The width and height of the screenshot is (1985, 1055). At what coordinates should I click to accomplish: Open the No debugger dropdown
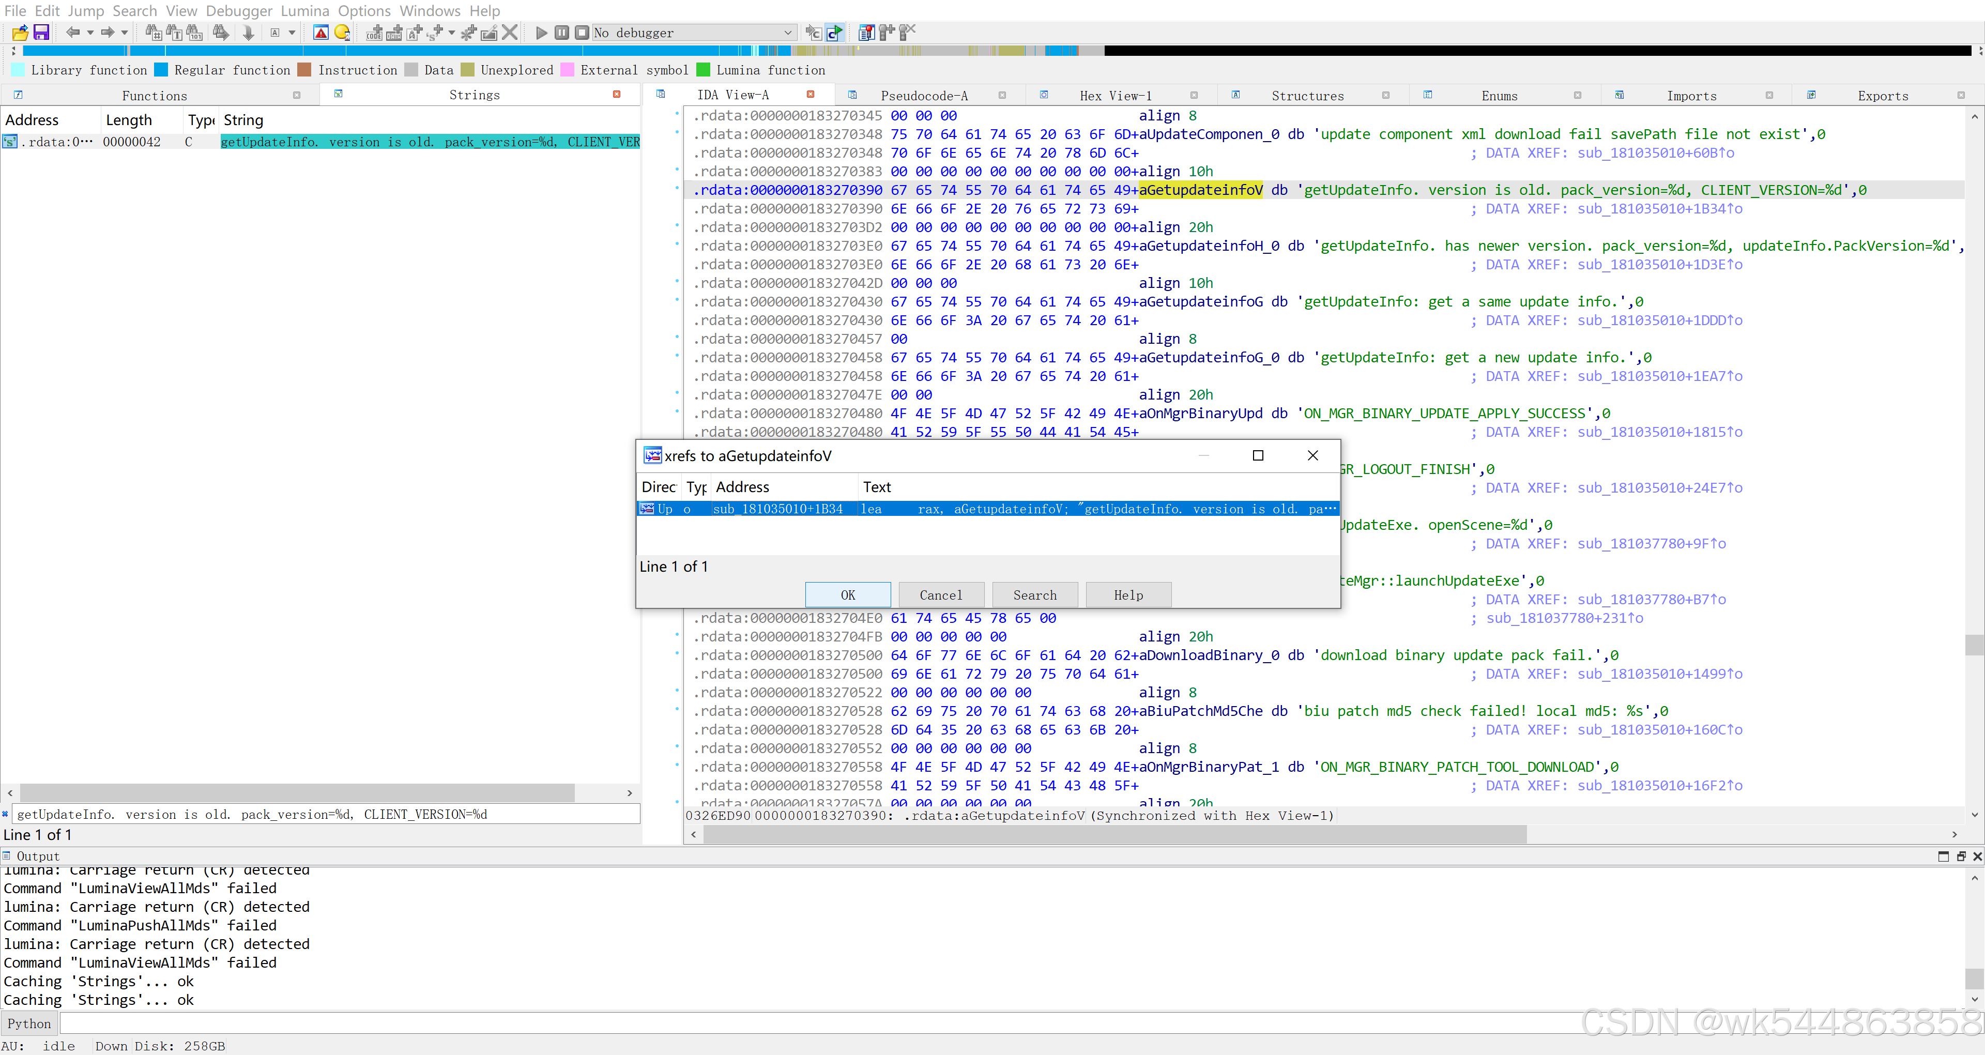tap(787, 33)
